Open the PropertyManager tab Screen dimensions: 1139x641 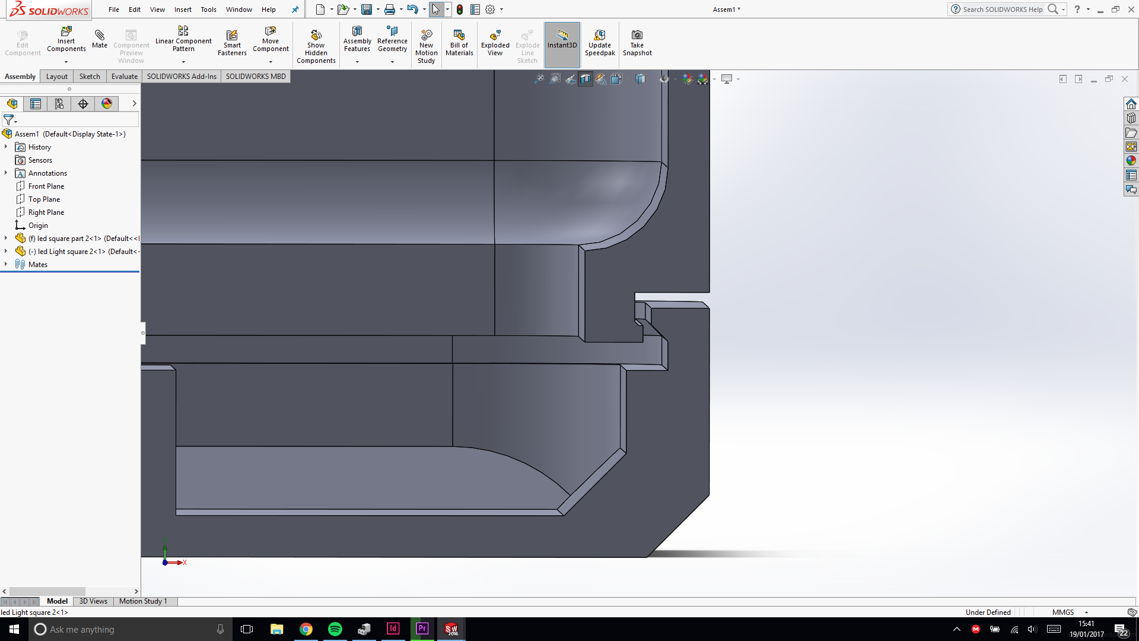36,104
